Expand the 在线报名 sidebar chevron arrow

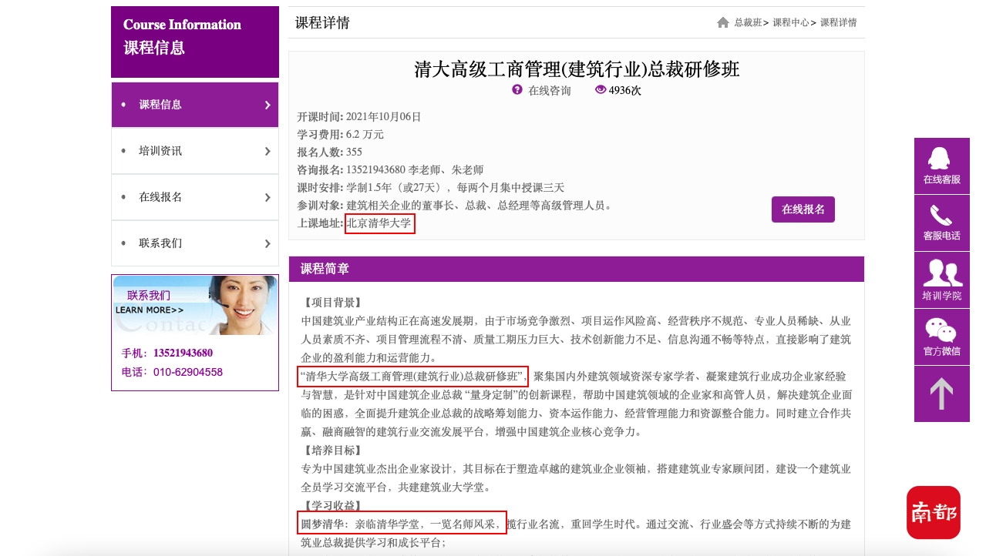pos(268,197)
